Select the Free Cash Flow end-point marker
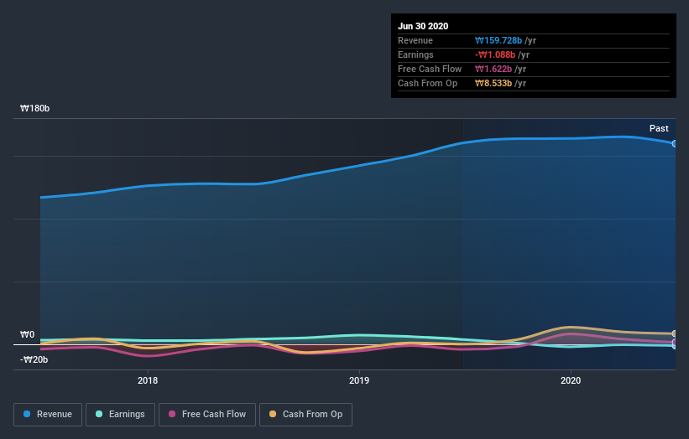Screen dimensions: 689x439 tap(674, 342)
